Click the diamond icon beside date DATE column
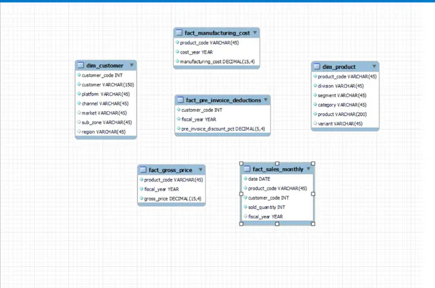The image size is (435, 288). click(245, 179)
